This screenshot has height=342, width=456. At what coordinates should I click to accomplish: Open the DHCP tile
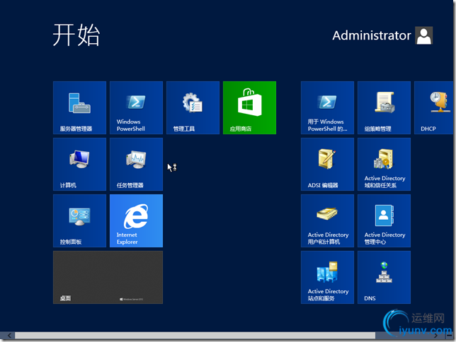coord(433,107)
